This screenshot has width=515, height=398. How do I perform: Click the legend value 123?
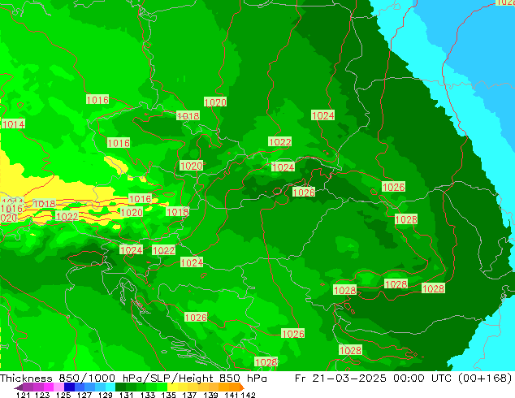[42, 395]
